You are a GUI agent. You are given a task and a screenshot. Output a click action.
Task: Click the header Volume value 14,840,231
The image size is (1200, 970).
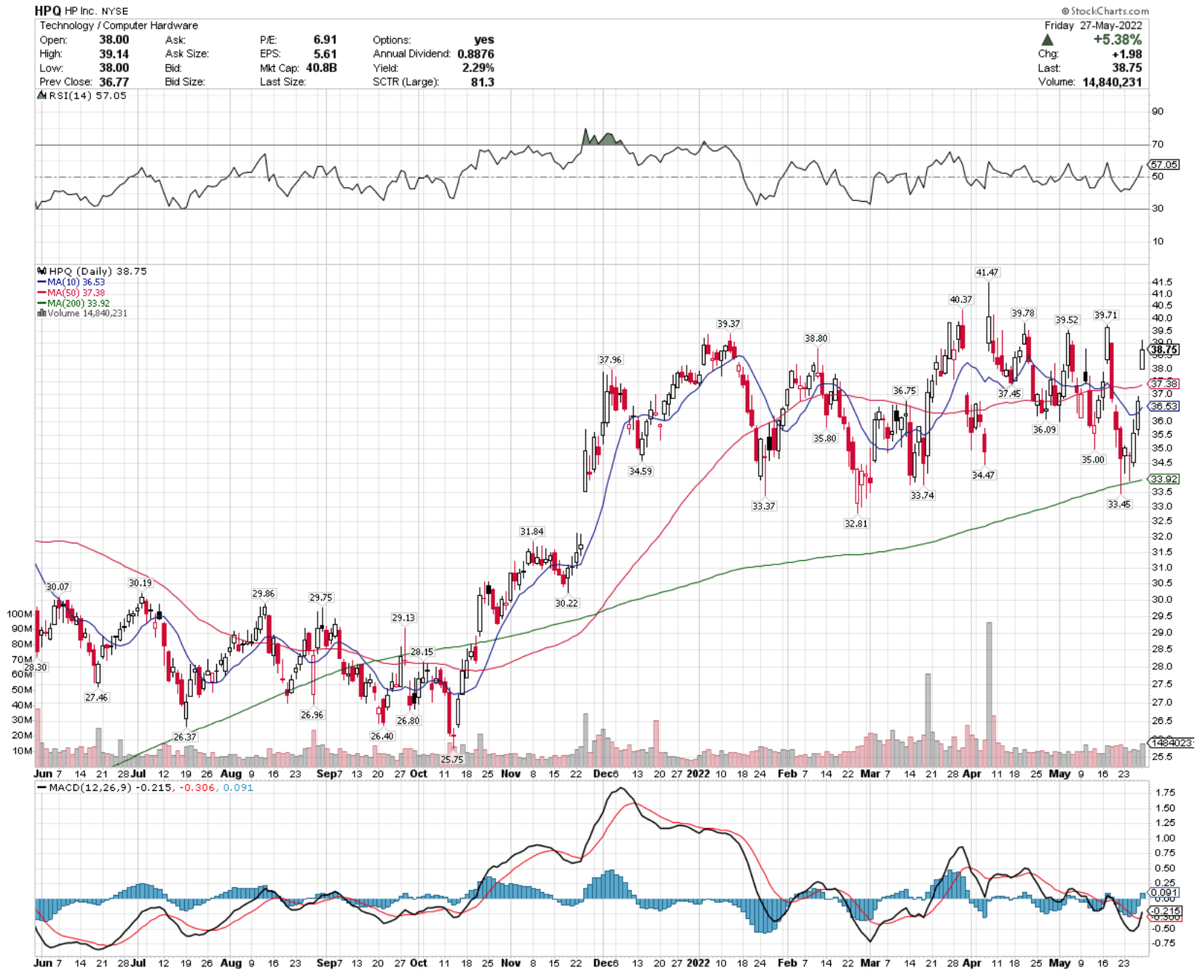(x=1112, y=82)
